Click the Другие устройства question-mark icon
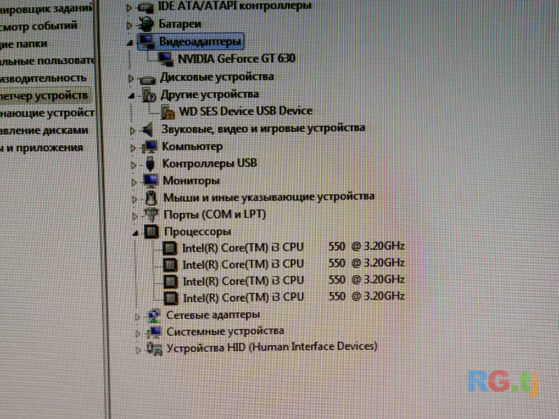Screen dimensions: 559x419 click(x=149, y=95)
